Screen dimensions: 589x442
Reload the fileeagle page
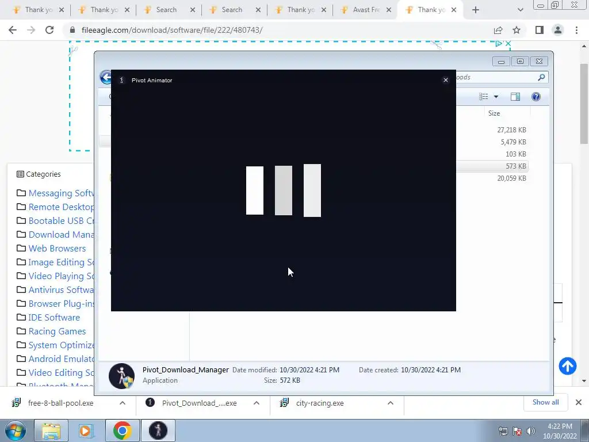pos(49,30)
